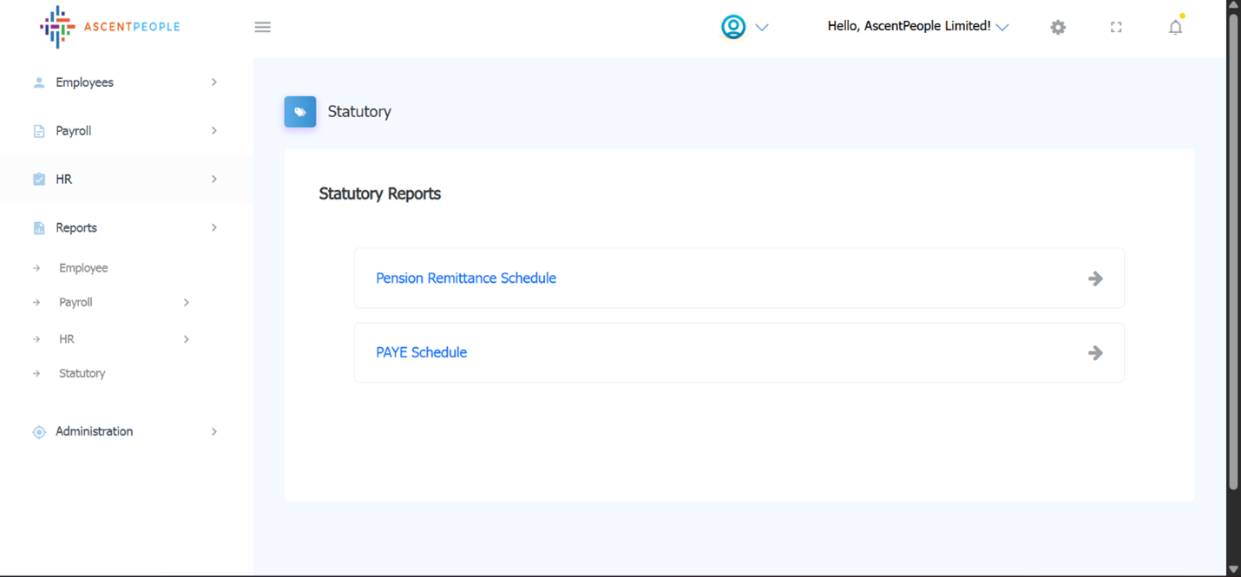This screenshot has width=1241, height=577.
Task: Click the arrow on Pension Remittance Schedule
Action: coord(1095,279)
